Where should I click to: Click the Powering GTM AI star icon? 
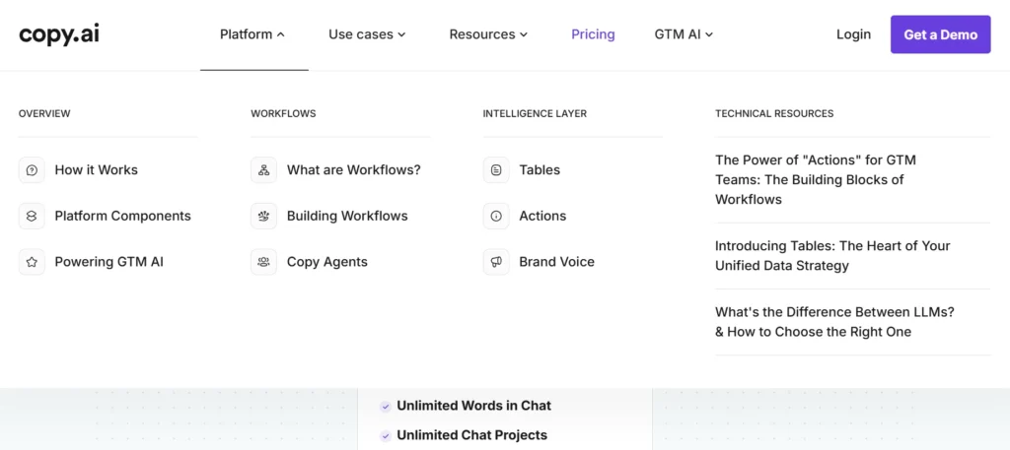tap(32, 262)
